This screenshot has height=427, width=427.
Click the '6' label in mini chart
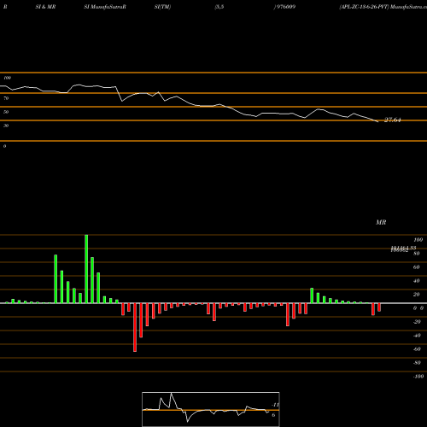[273, 415]
